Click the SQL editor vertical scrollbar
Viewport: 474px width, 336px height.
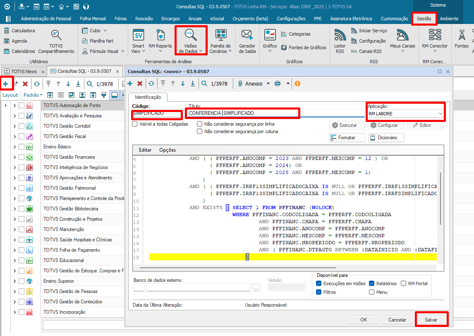click(440, 198)
